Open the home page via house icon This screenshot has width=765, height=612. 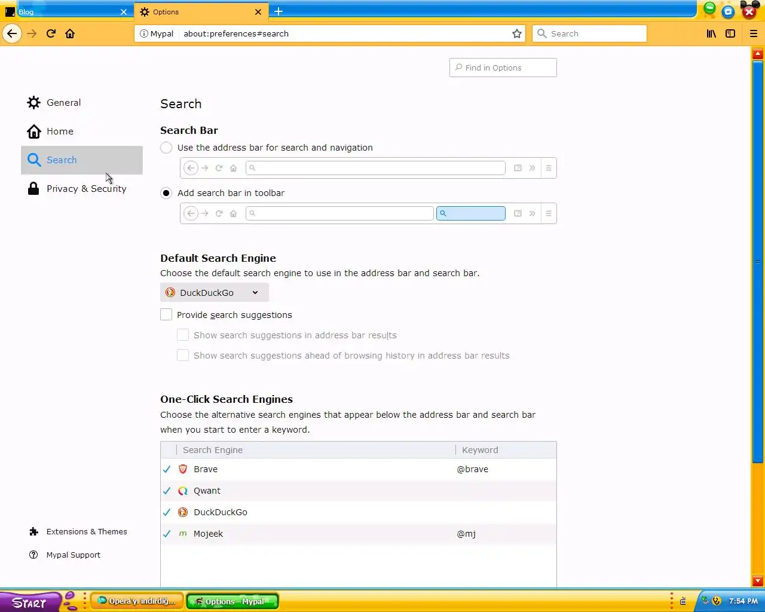point(70,33)
